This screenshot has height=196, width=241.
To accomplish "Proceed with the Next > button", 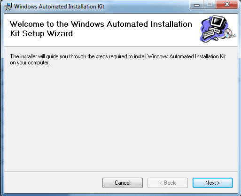I will 213,183.
